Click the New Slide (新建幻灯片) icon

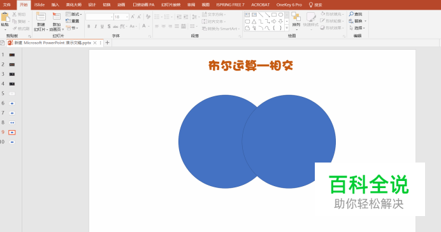(x=41, y=17)
